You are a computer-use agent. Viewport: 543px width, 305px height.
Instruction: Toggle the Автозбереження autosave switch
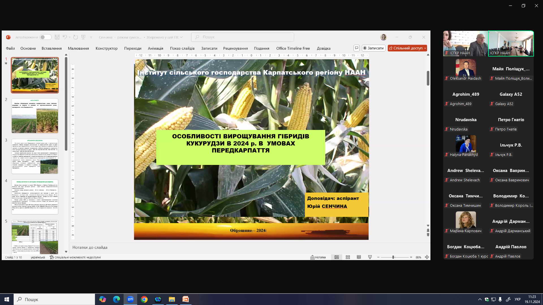(x=45, y=37)
